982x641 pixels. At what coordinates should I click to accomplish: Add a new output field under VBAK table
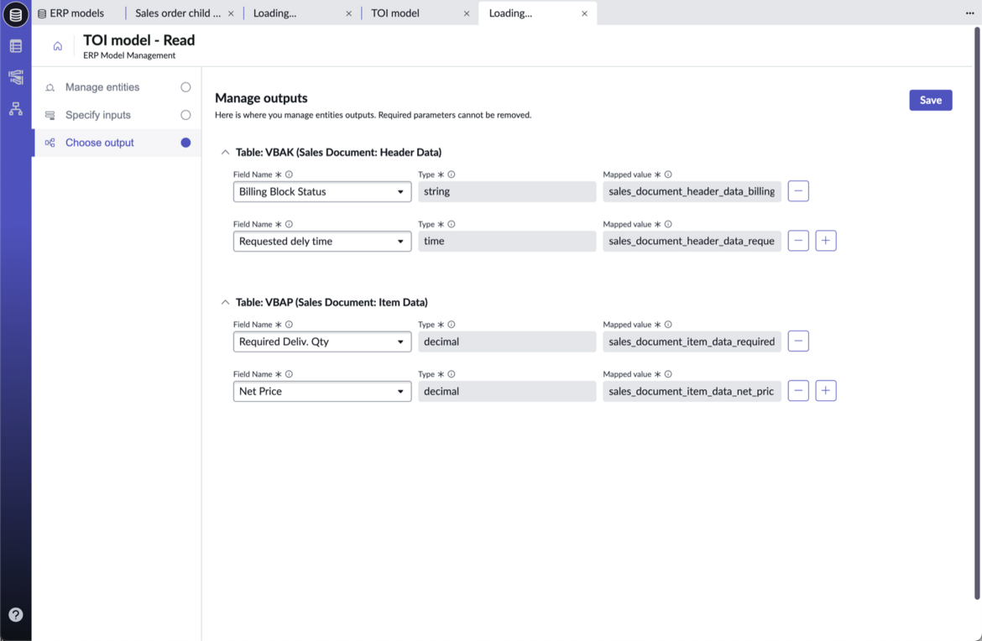pos(825,240)
